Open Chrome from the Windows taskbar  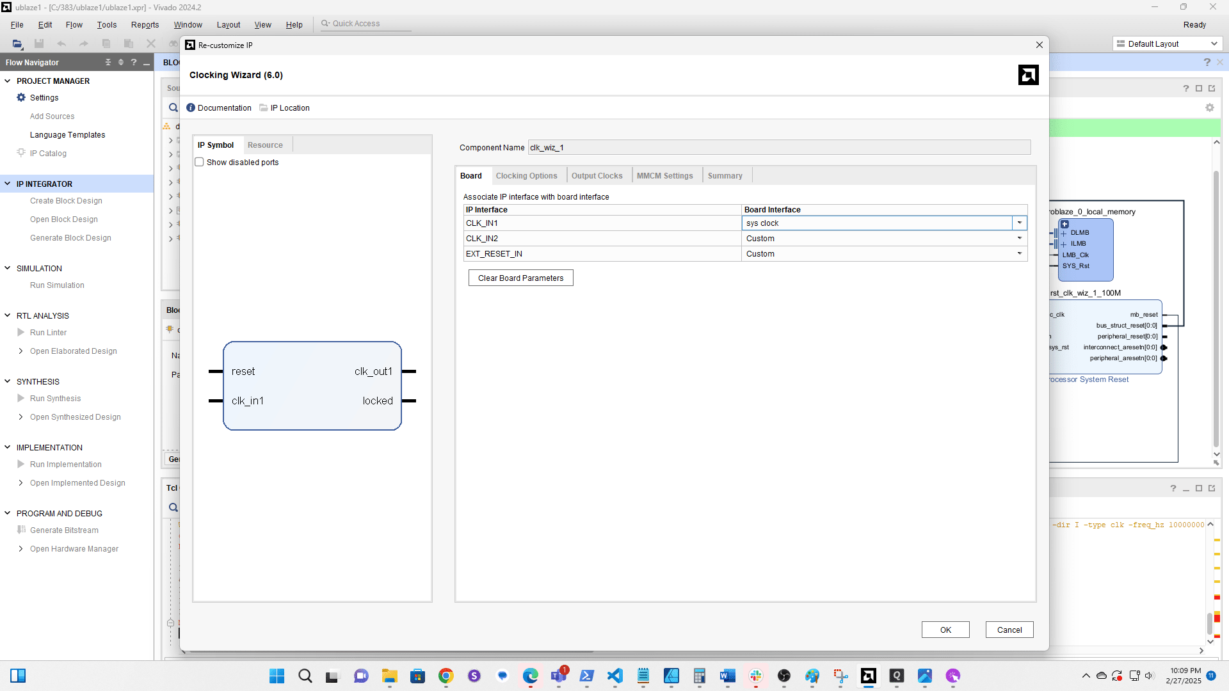point(446,676)
